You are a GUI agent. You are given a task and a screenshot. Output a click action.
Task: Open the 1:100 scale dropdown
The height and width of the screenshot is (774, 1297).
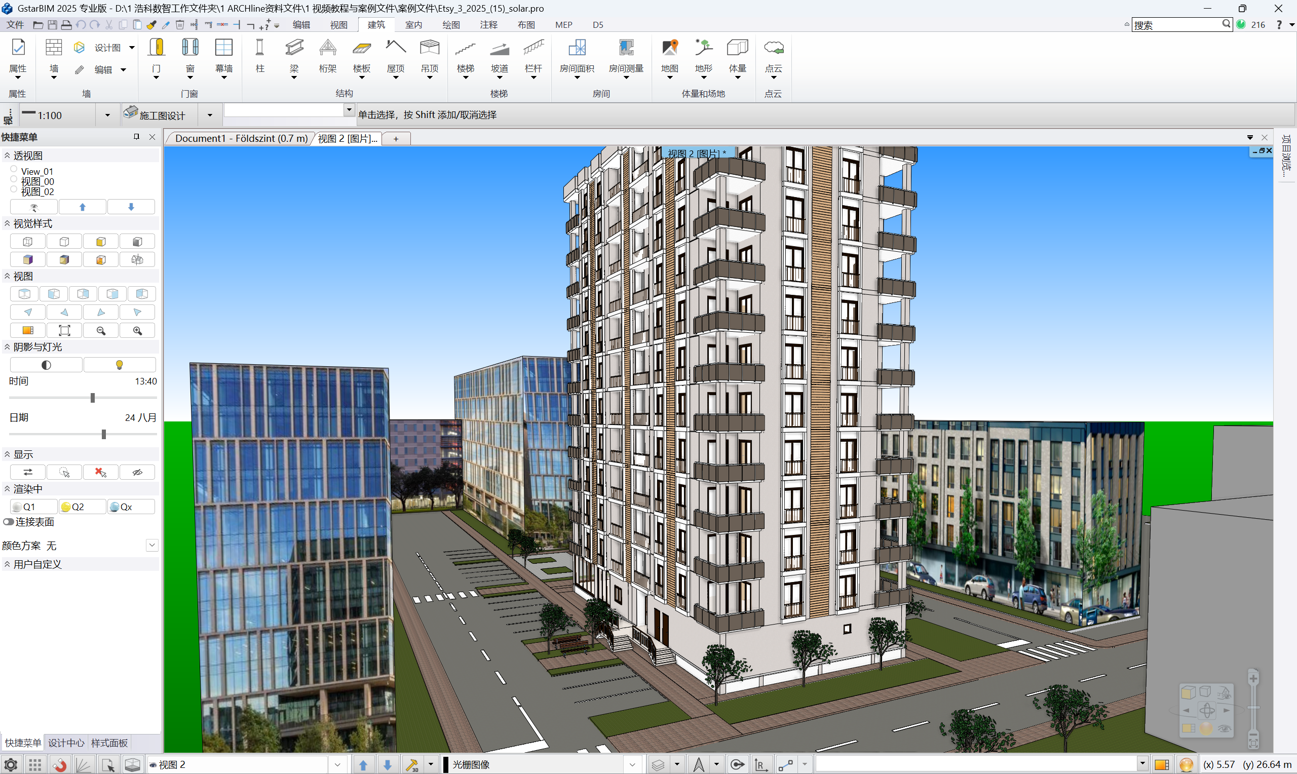(x=107, y=115)
